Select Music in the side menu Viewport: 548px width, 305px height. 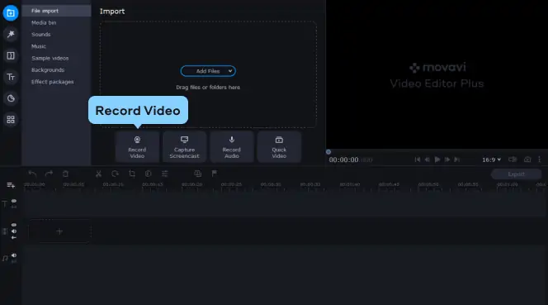[39, 46]
